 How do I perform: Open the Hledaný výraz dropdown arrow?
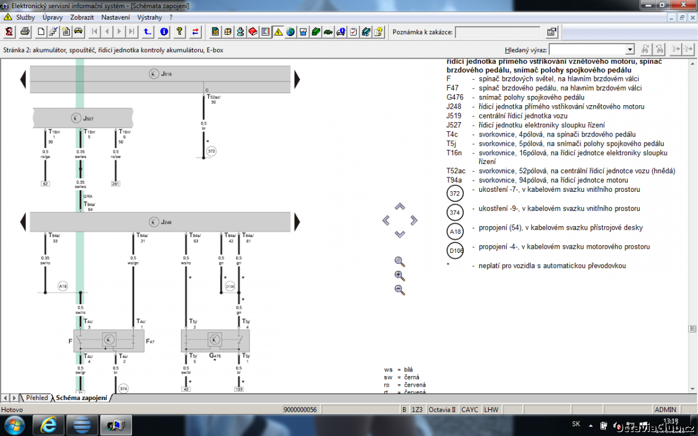(629, 50)
